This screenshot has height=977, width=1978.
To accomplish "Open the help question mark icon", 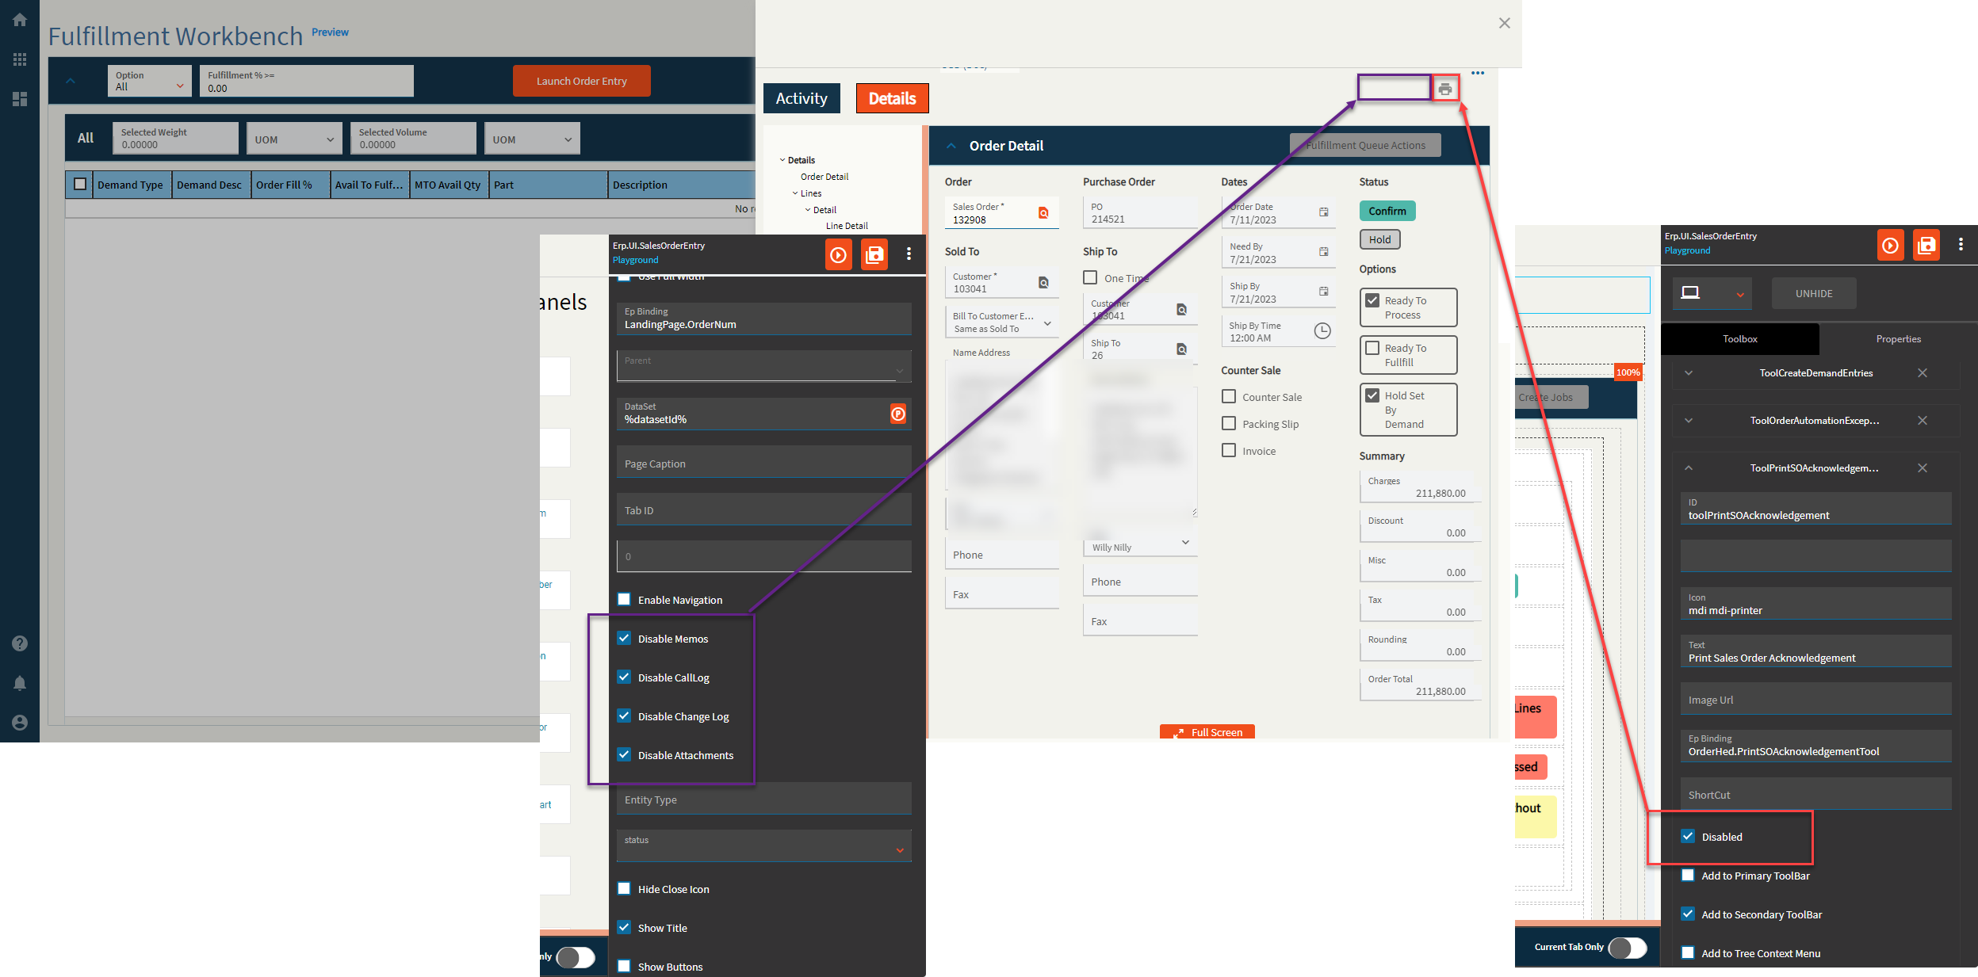I will (x=20, y=643).
